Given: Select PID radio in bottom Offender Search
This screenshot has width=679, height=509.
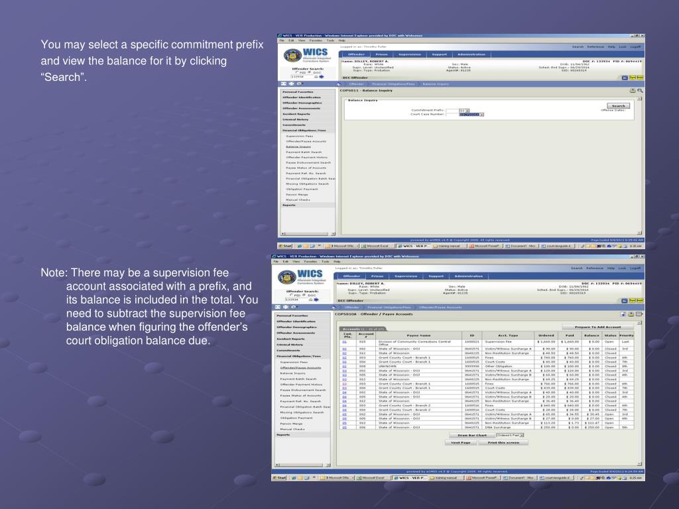Looking at the screenshot, I should 291,295.
